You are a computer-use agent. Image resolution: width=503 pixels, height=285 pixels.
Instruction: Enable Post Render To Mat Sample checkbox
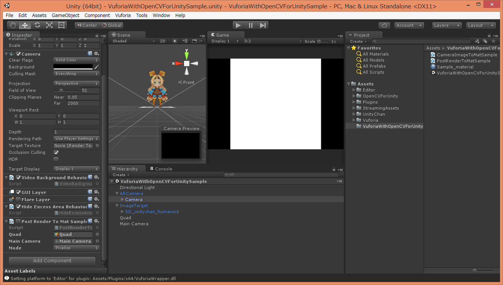click(19, 221)
